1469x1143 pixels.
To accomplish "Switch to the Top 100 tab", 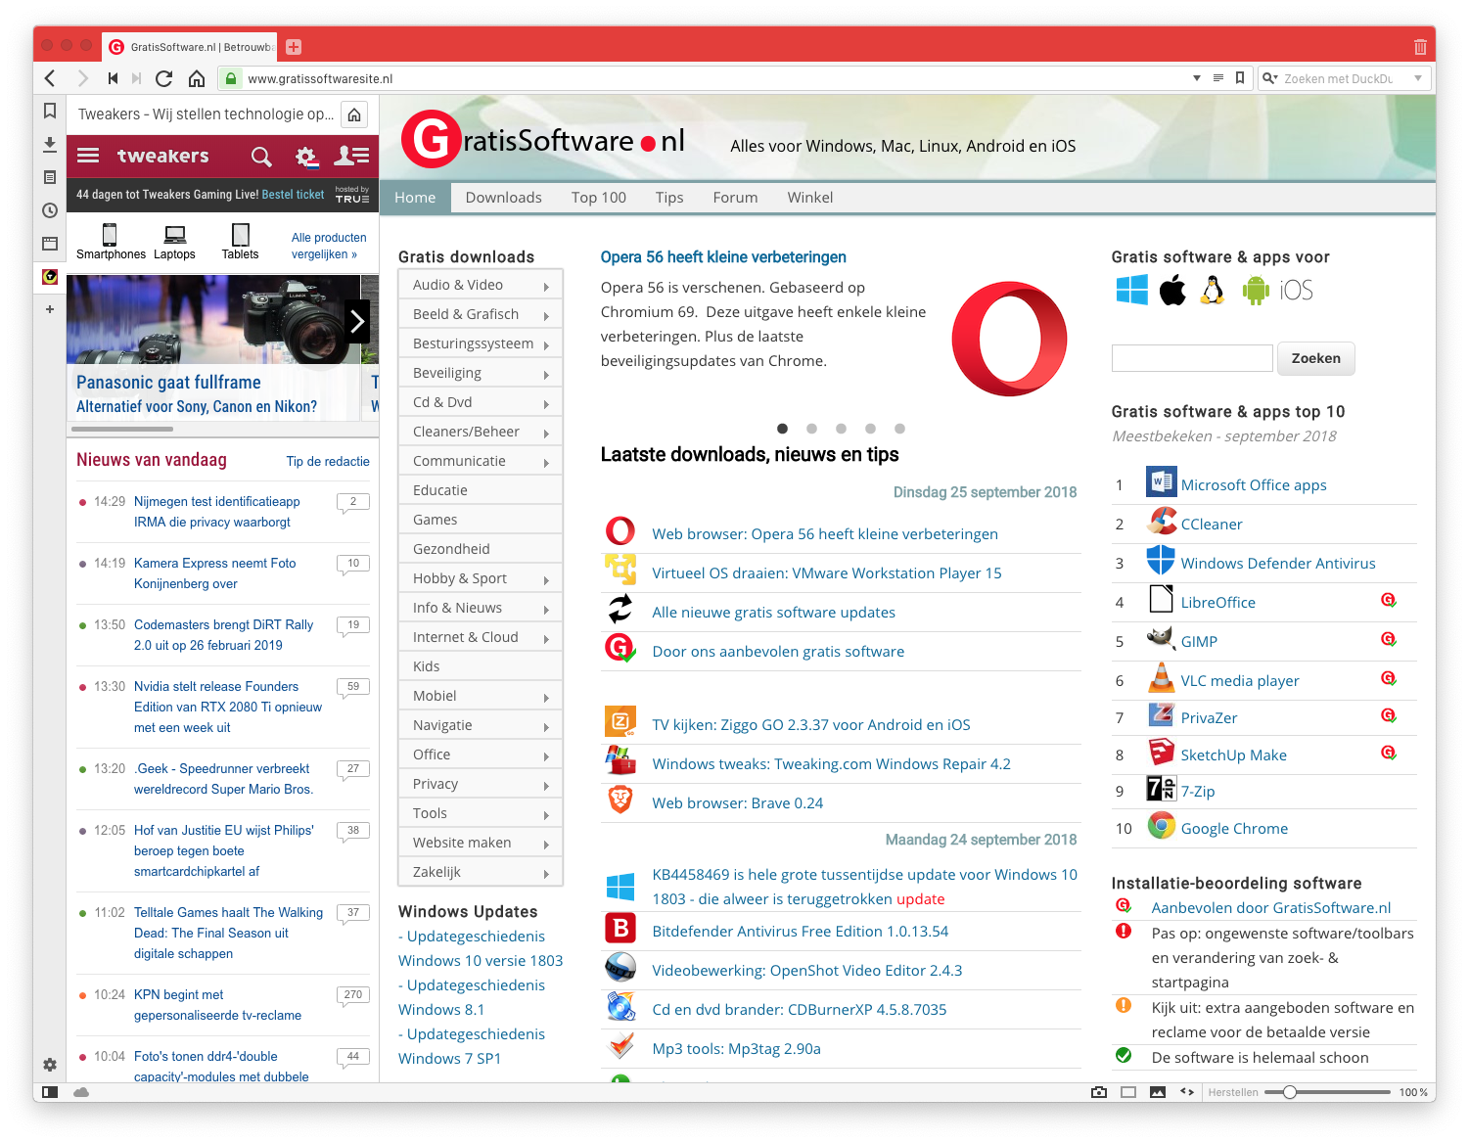I will click(598, 198).
